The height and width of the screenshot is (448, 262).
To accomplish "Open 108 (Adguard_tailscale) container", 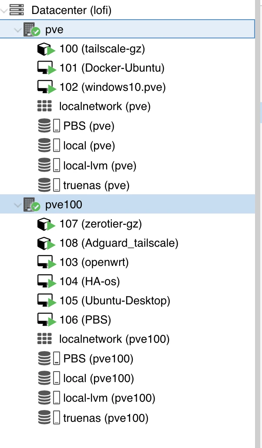I will [x=119, y=243].
